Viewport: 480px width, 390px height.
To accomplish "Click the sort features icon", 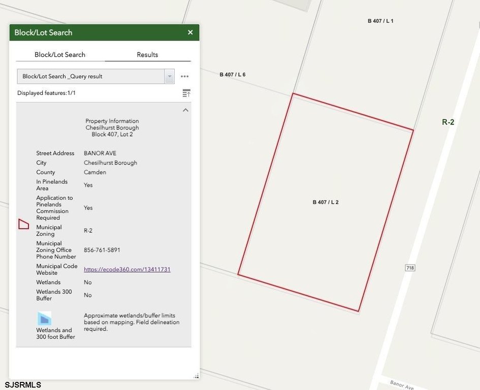I will coord(186,93).
